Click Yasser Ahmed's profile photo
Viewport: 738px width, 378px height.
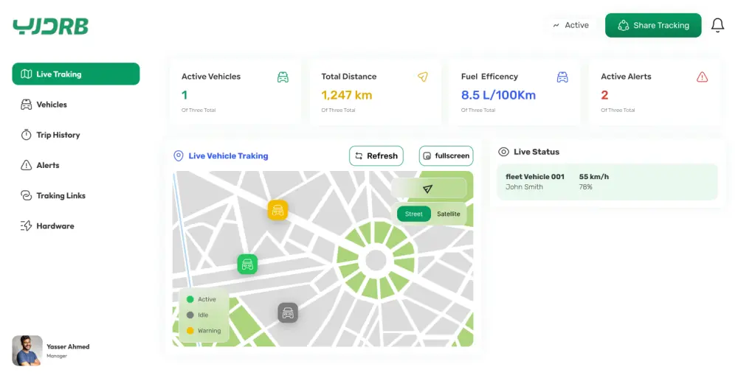(27, 351)
